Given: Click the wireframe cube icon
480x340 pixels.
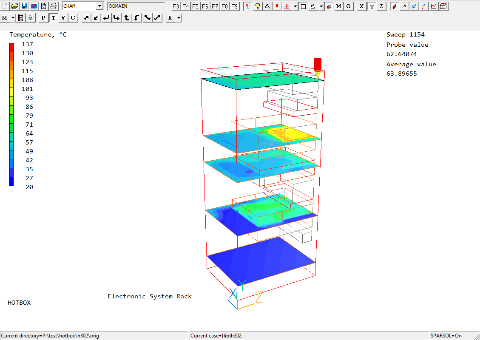Looking at the screenshot, I should [x=443, y=6].
